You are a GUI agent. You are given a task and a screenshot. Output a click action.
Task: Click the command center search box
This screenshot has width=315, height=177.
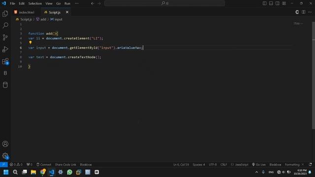(164, 3)
